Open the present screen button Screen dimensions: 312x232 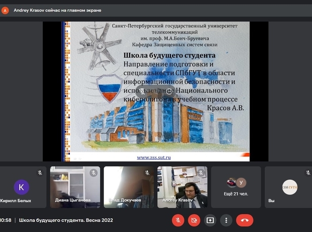coord(210,220)
